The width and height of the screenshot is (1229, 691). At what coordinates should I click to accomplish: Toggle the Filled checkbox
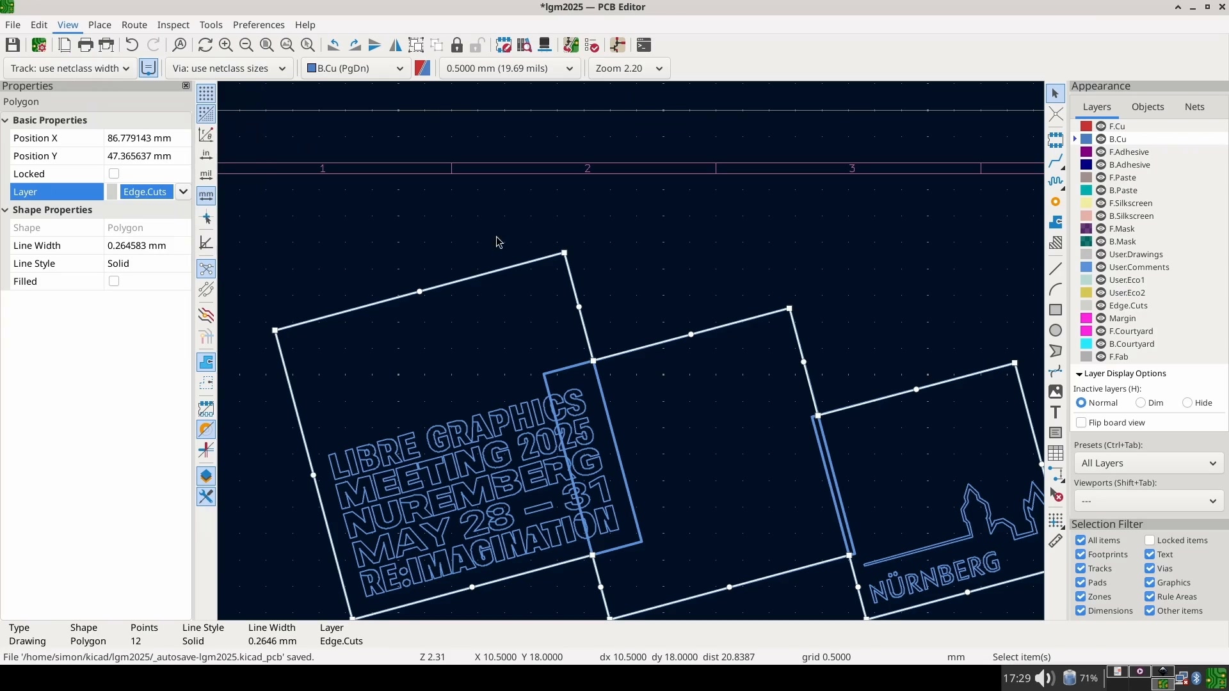[114, 281]
